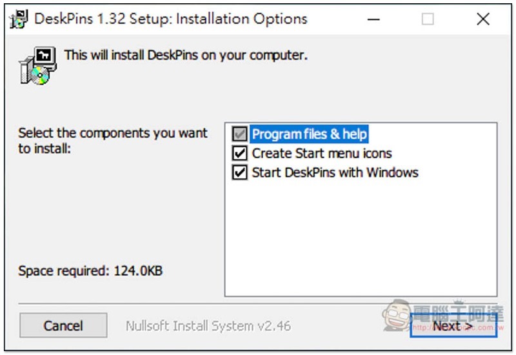Proceed with the Next > button
516x355 pixels.
pyautogui.click(x=453, y=325)
